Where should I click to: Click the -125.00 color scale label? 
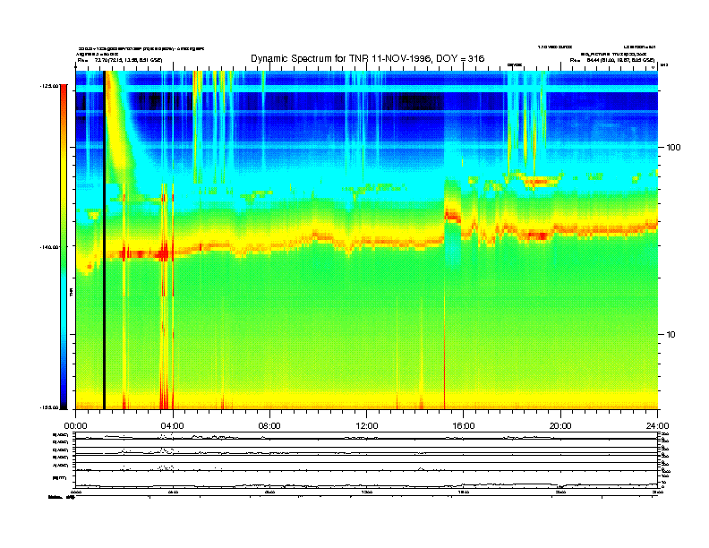[x=49, y=85]
